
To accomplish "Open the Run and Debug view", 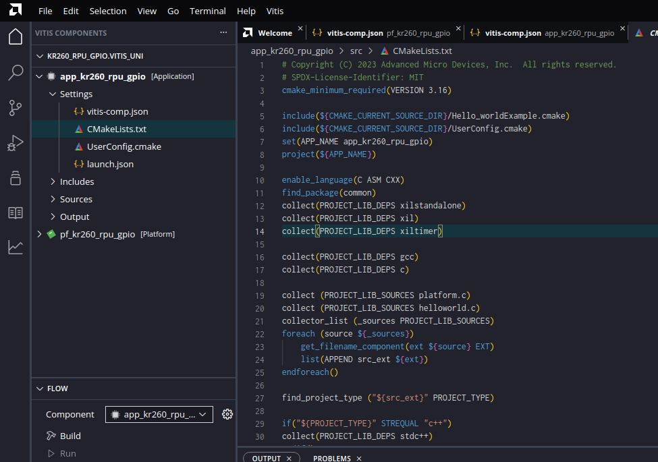I will pos(16,143).
